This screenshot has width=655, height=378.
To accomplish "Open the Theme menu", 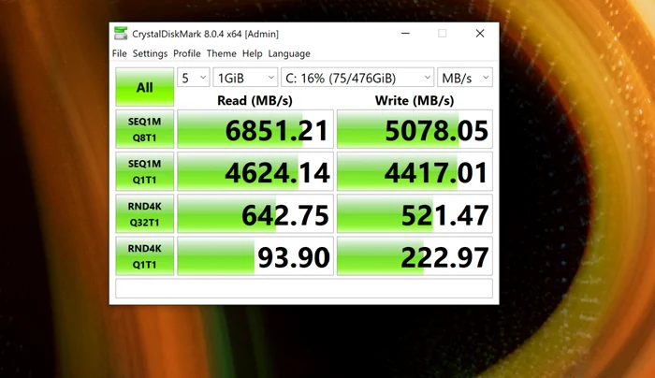I will coord(221,53).
